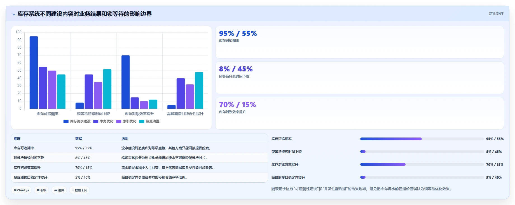Click the Chart.js tag chip

coord(22,190)
